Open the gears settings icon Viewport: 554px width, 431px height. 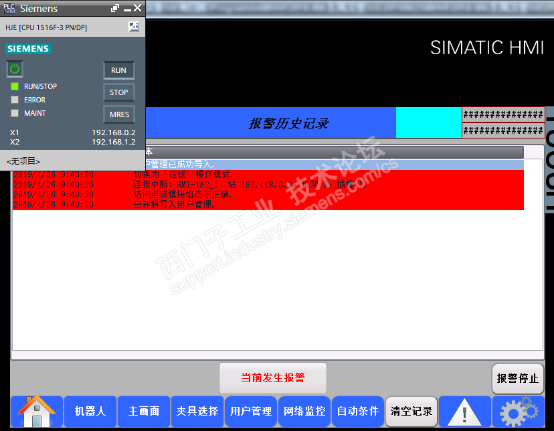point(519,412)
